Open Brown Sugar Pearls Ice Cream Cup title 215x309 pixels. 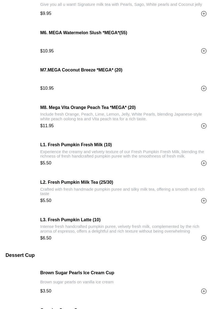tap(77, 273)
